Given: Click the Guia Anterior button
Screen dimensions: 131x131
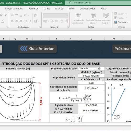Looking at the screenshot, I should (37, 49).
